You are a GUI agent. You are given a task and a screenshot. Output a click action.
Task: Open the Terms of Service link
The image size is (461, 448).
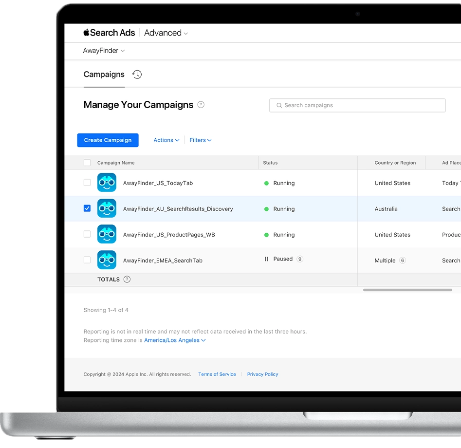(x=217, y=374)
